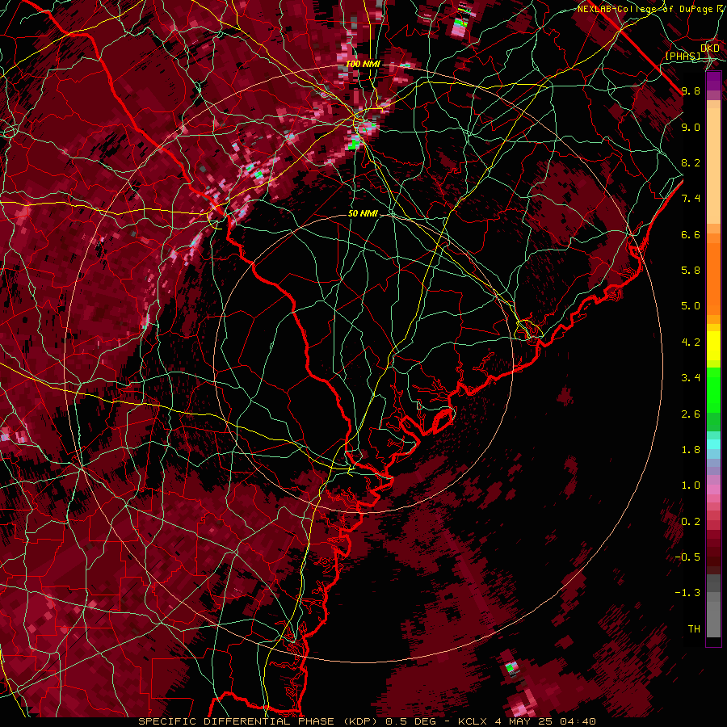727x727 pixels.
Task: Click the 5.8 value on the color scale
Action: (691, 271)
